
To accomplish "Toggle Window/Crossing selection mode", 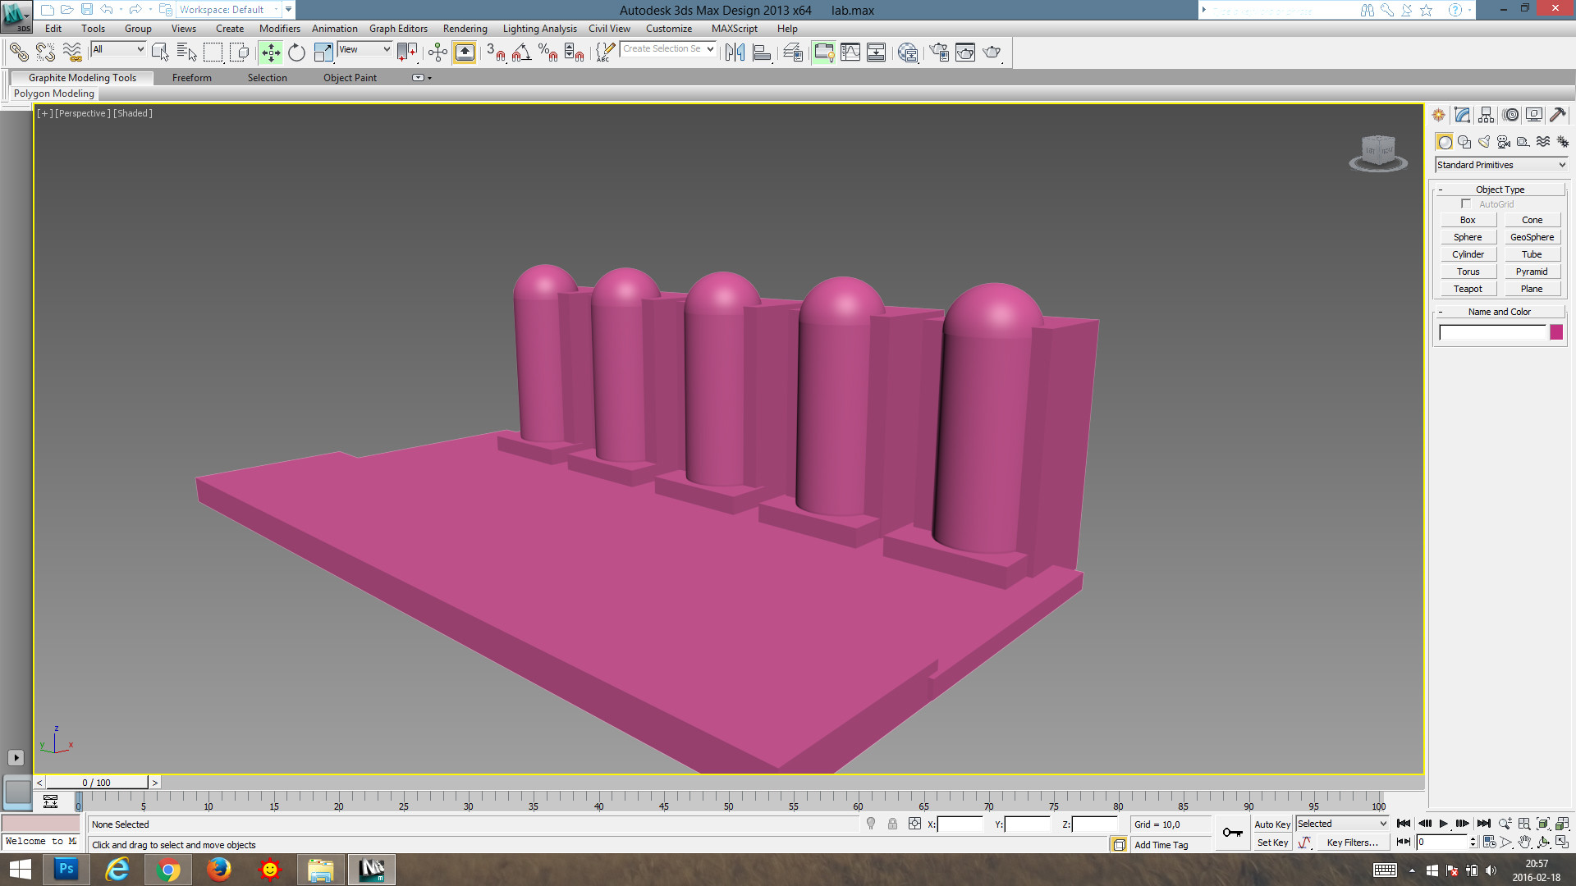I will [239, 53].
